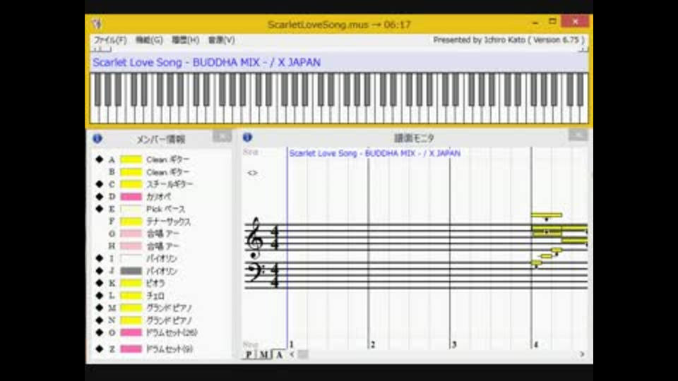Open the 音源(V) menu
678x381 pixels.
[221, 40]
